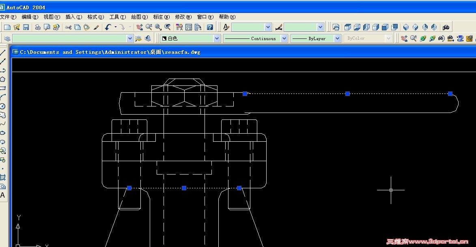
Task: Switch to NW Isometric view
Action: point(434,27)
